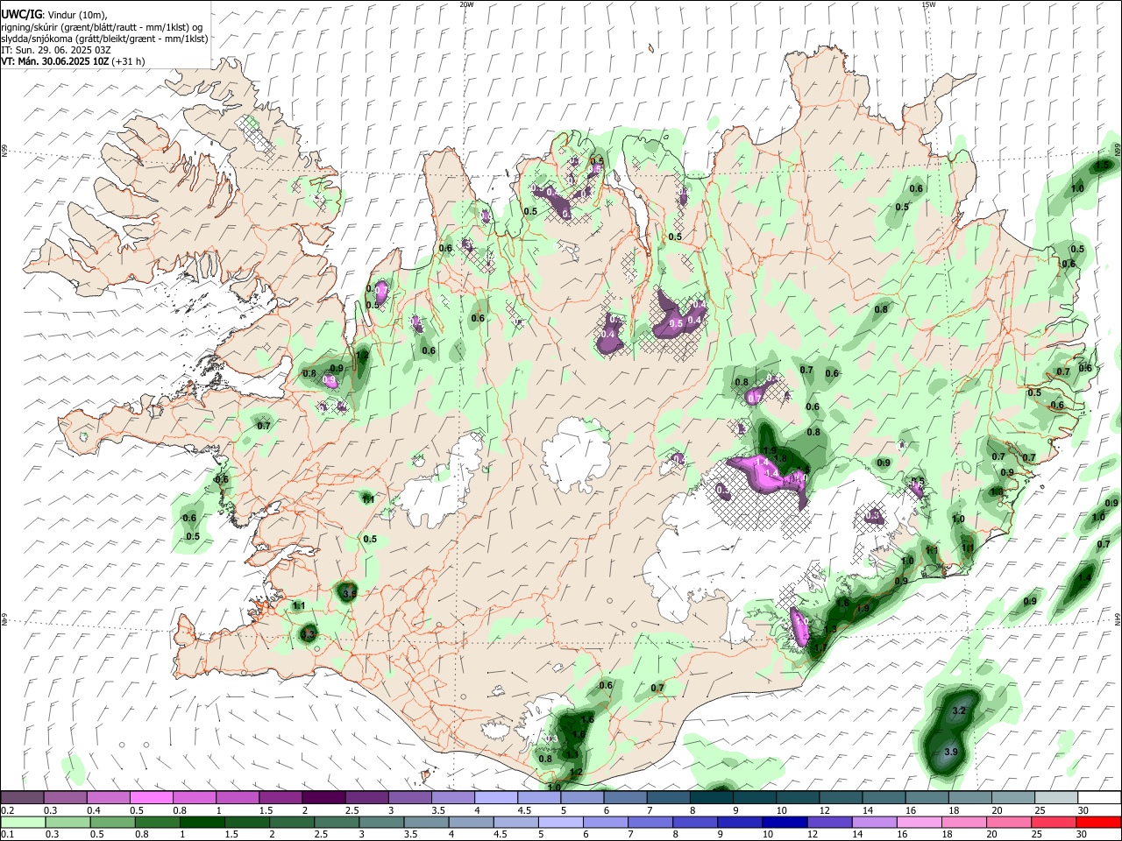Select the 3.3 rainfall value on the southwest peninsula

[x=308, y=633]
